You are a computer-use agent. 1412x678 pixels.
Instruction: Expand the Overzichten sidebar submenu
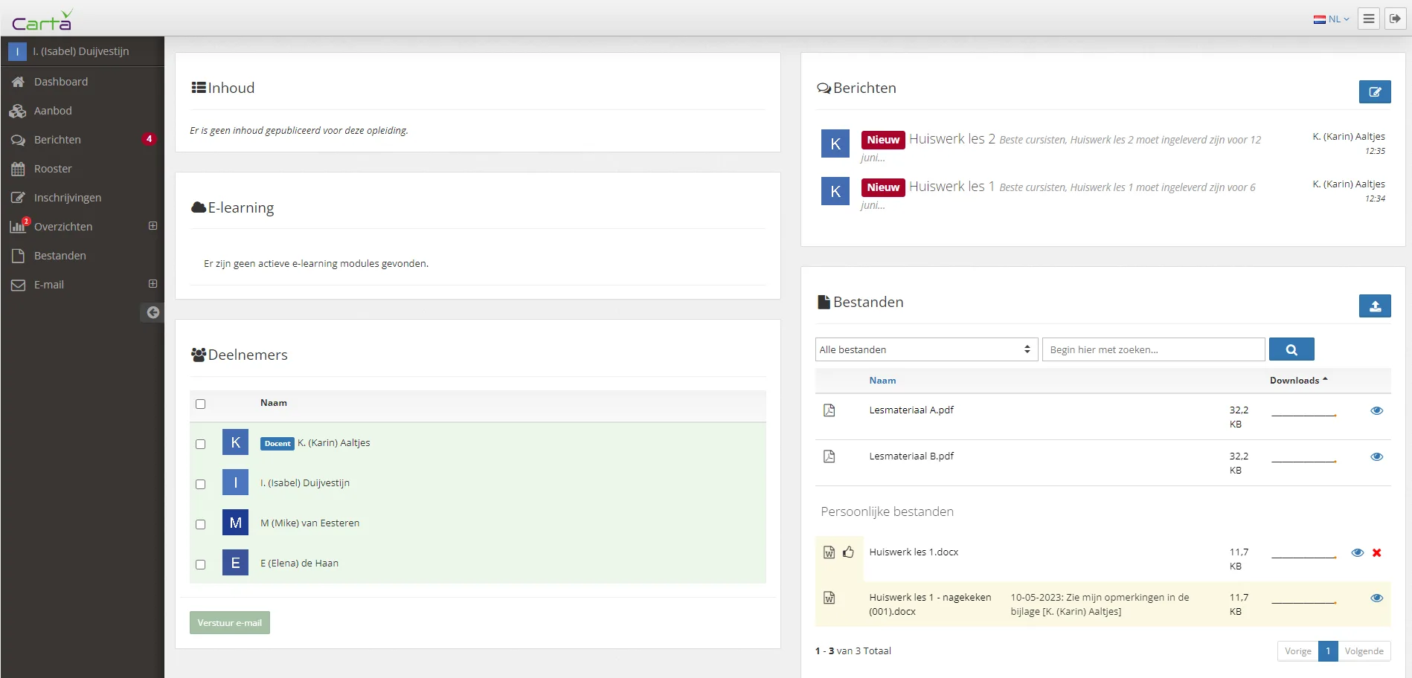(x=153, y=226)
